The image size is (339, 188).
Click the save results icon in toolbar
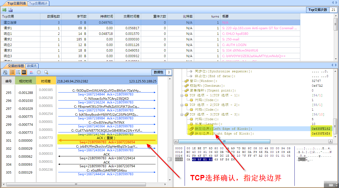click(10, 10)
